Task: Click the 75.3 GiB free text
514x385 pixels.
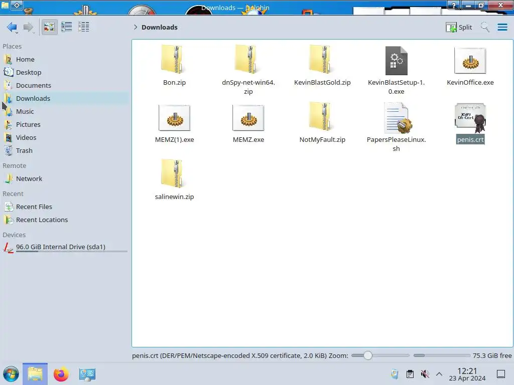Action: [492, 355]
